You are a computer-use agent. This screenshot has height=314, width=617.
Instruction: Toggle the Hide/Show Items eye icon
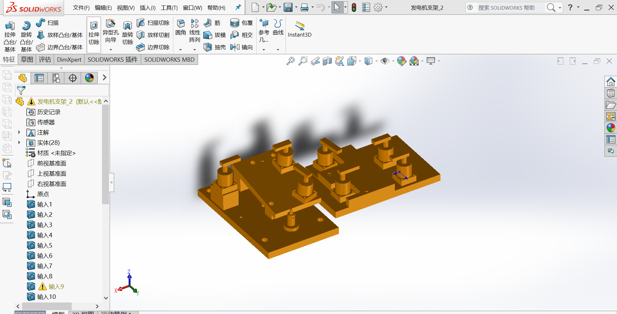(x=385, y=61)
